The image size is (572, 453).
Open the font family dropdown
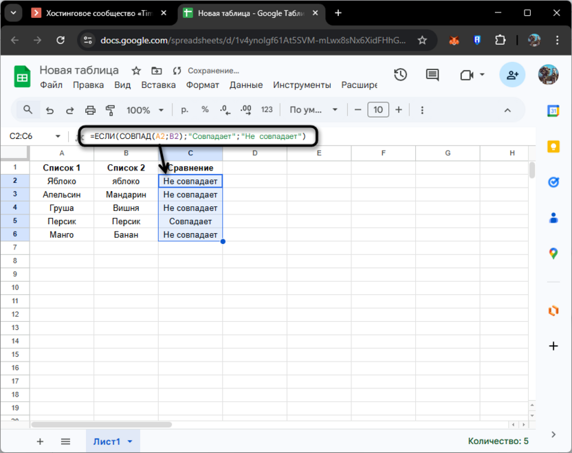313,110
